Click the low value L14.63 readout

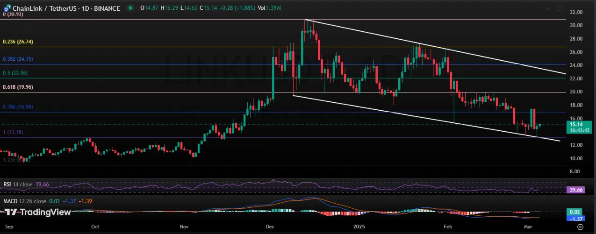pos(188,8)
